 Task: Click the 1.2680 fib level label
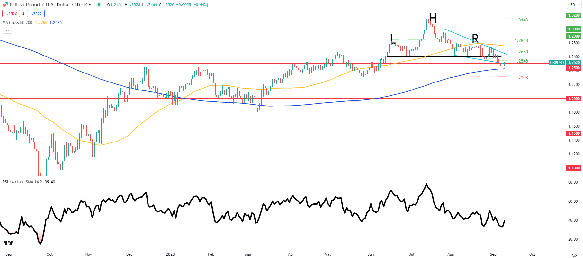(x=521, y=52)
